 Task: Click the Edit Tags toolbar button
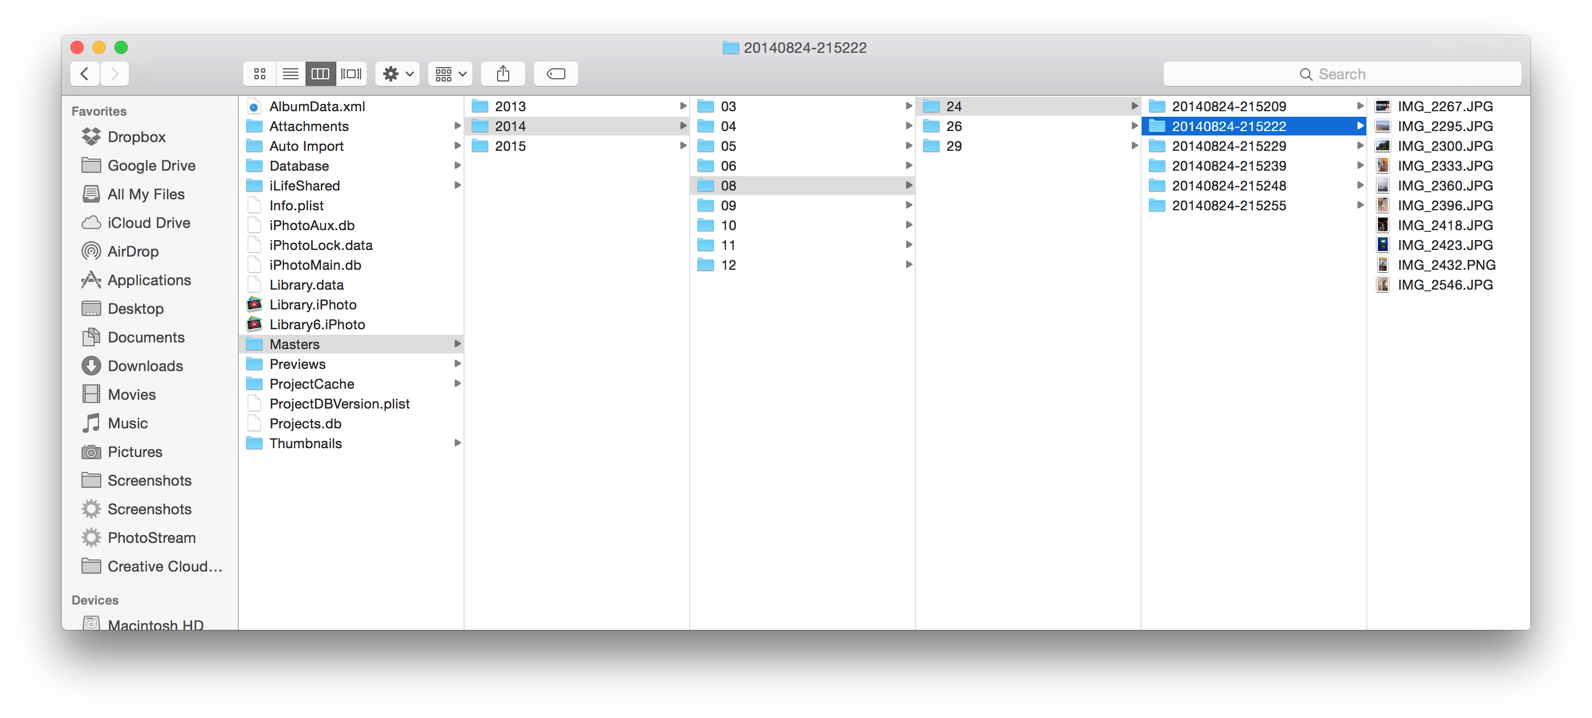point(555,74)
